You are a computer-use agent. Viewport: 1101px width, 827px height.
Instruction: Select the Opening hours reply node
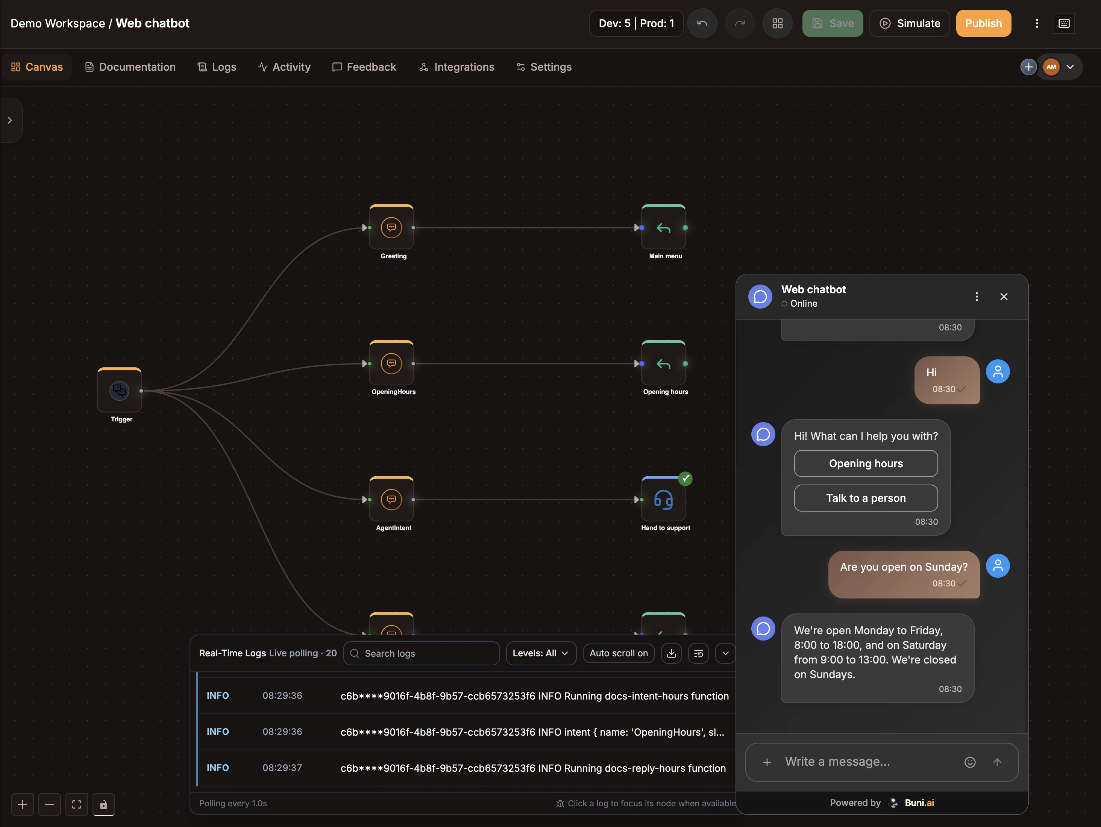pos(663,363)
